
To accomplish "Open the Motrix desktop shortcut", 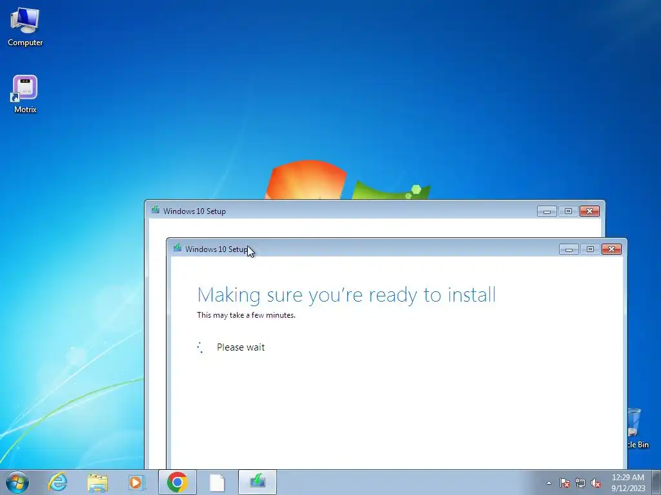I will pyautogui.click(x=25, y=94).
